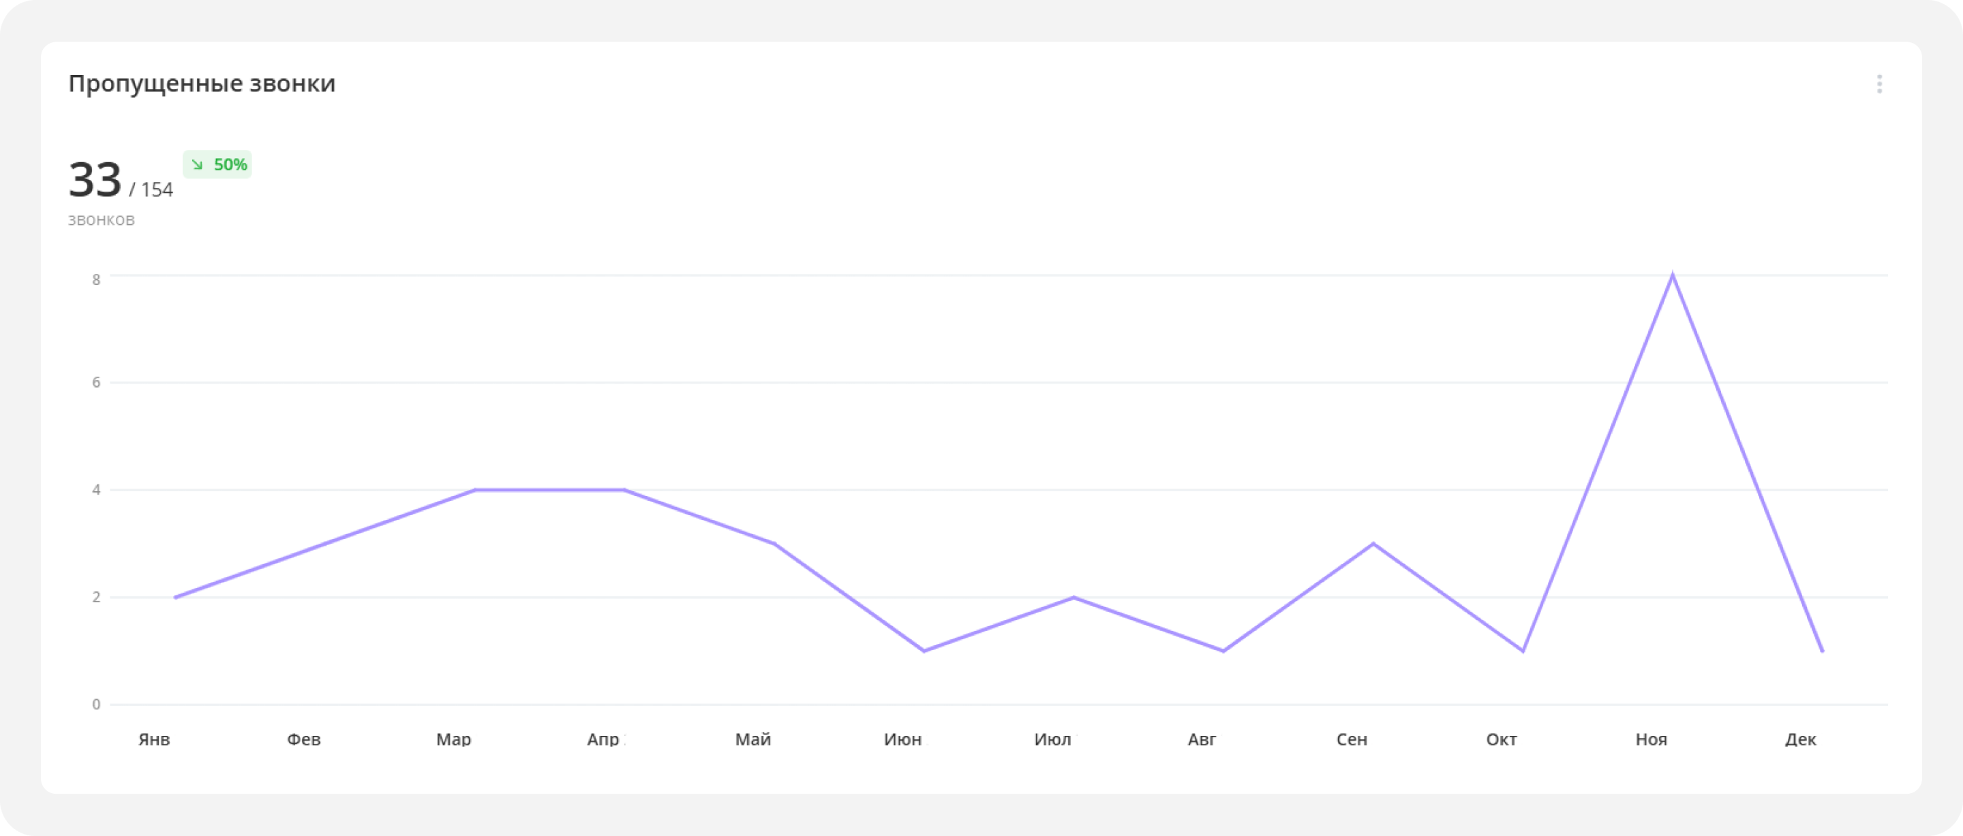Click the "Авг" label on the x-axis

pyautogui.click(x=1202, y=739)
